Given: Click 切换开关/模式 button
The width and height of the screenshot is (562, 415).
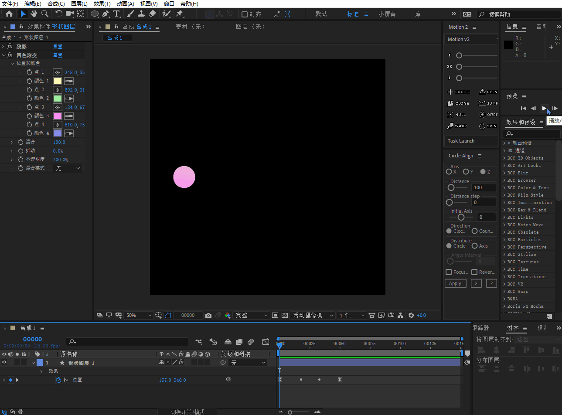Looking at the screenshot, I should click(x=187, y=412).
